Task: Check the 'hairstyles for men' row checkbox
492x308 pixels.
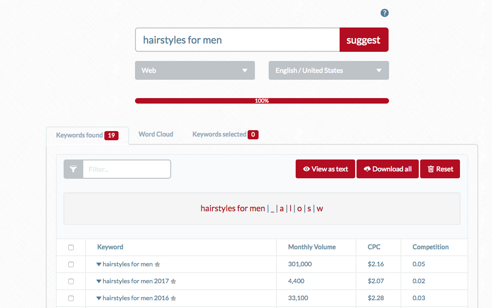Action: click(71, 264)
